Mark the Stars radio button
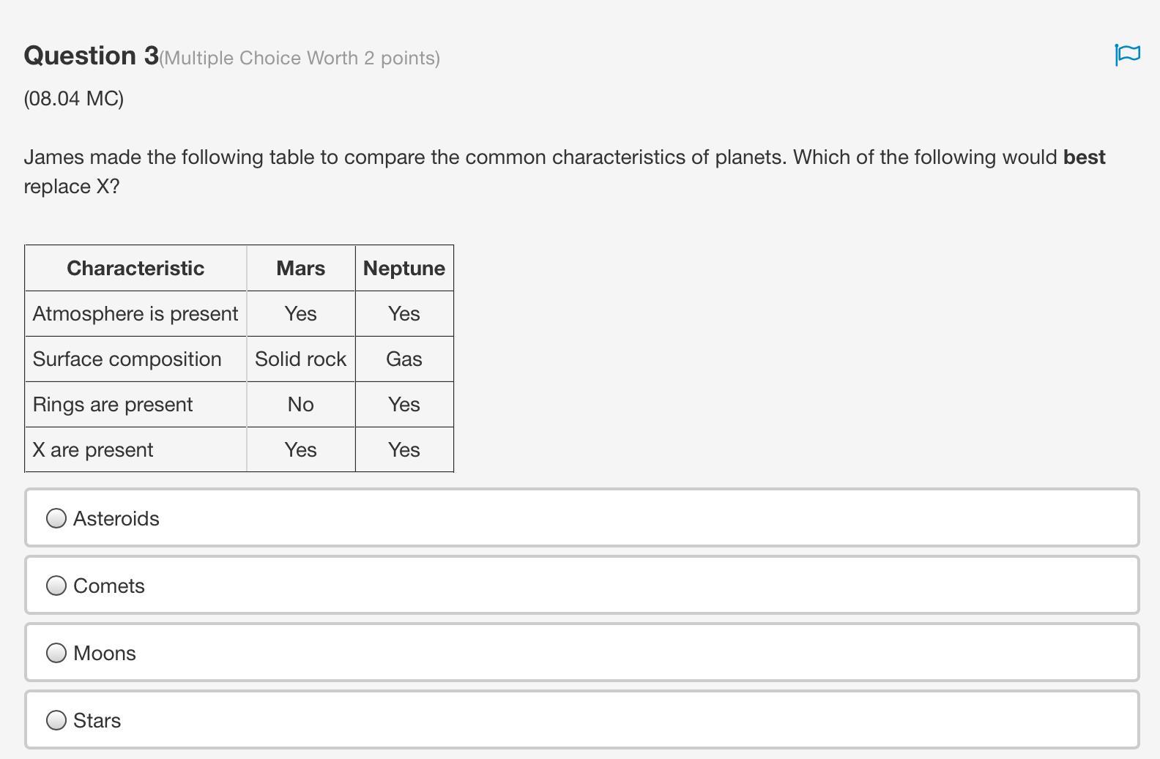This screenshot has height=759, width=1160. 56,720
